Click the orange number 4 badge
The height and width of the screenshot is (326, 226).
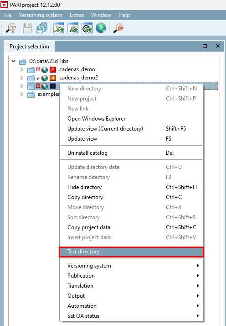point(53,78)
